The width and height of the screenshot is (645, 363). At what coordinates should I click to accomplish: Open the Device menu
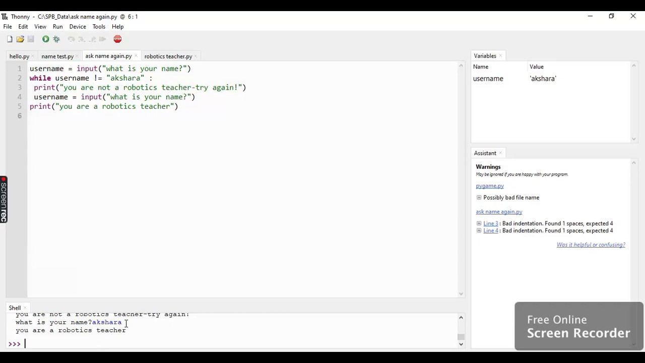[78, 27]
